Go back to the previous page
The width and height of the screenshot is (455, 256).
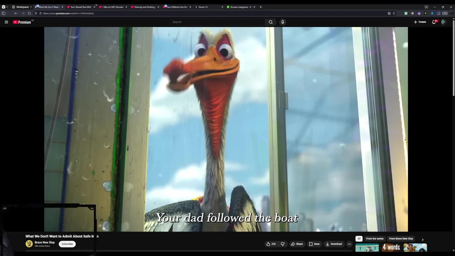16,13
